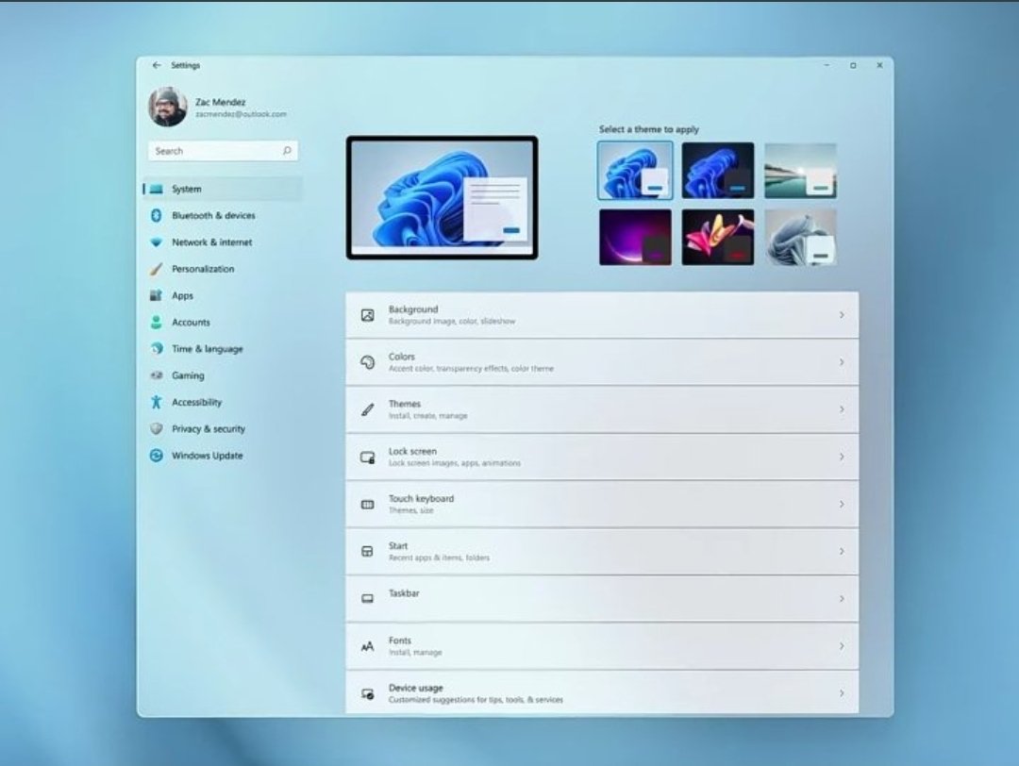Viewport: 1019px width, 766px height.
Task: Click the Background picture icon
Action: tap(367, 315)
